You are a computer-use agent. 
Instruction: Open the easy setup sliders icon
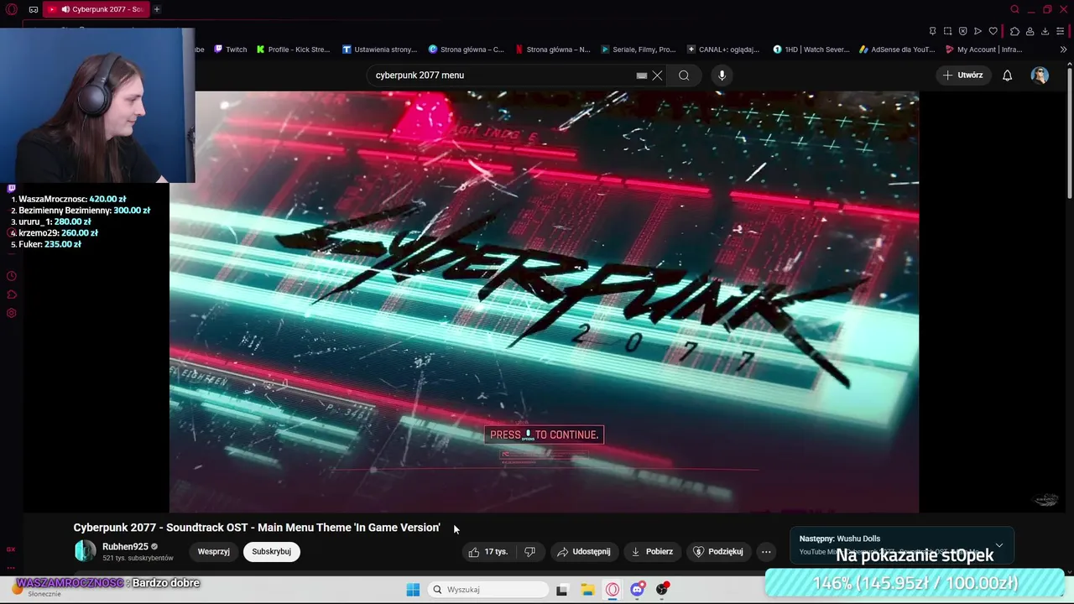pos(1061,31)
